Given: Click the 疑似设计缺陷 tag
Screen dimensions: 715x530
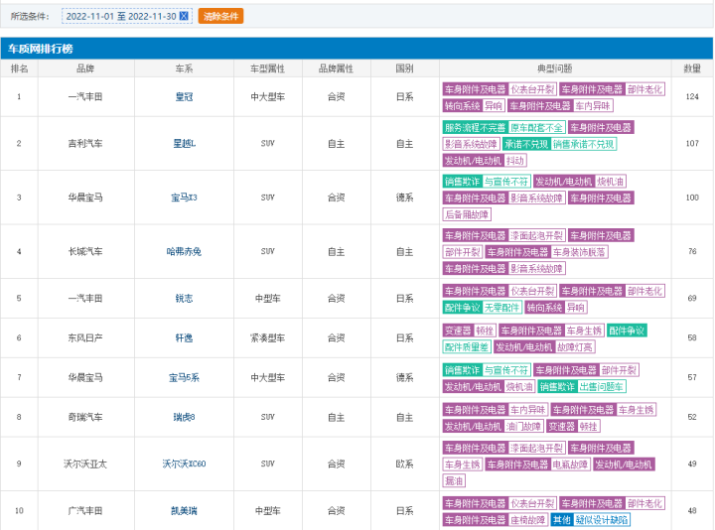Looking at the screenshot, I should [602, 520].
